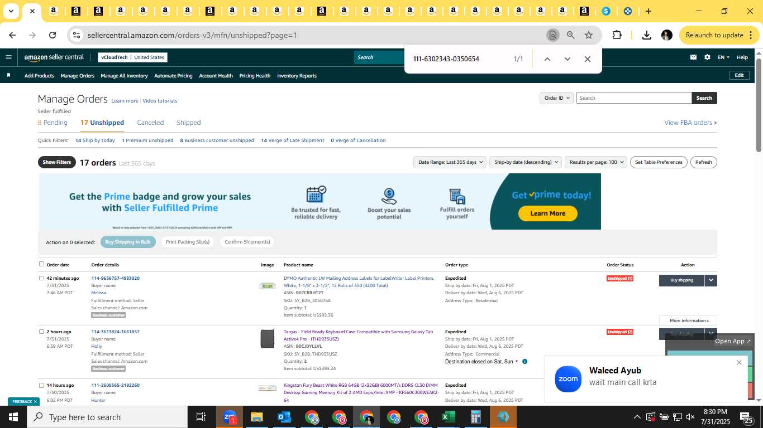Screen dimensions: 763x428
Task: Open Manage All Inventory menu item
Action: pyautogui.click(x=124, y=76)
